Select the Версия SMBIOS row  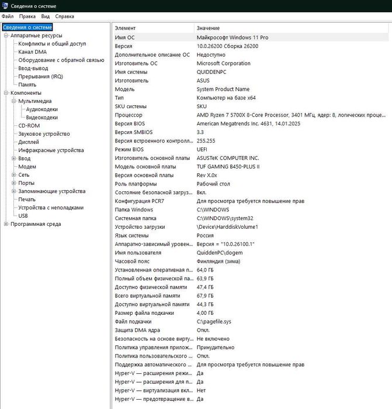click(x=251, y=132)
